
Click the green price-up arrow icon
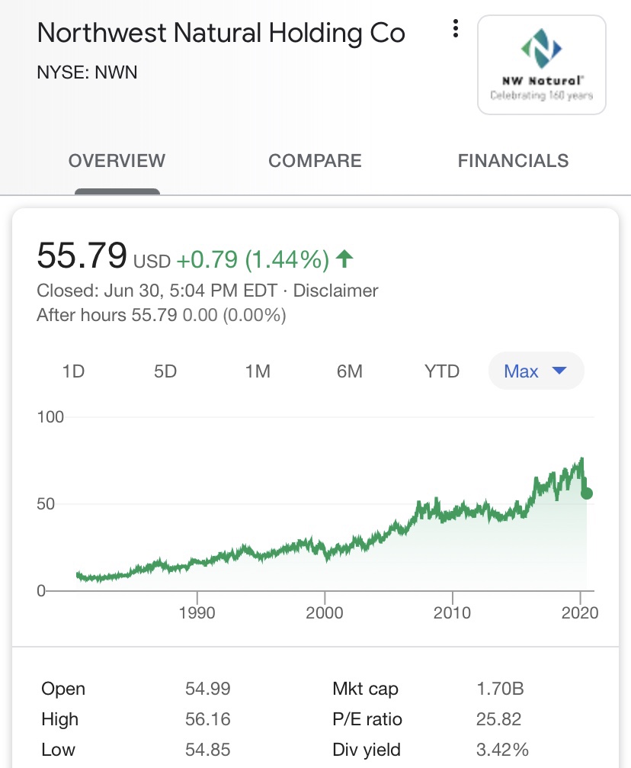click(x=344, y=260)
